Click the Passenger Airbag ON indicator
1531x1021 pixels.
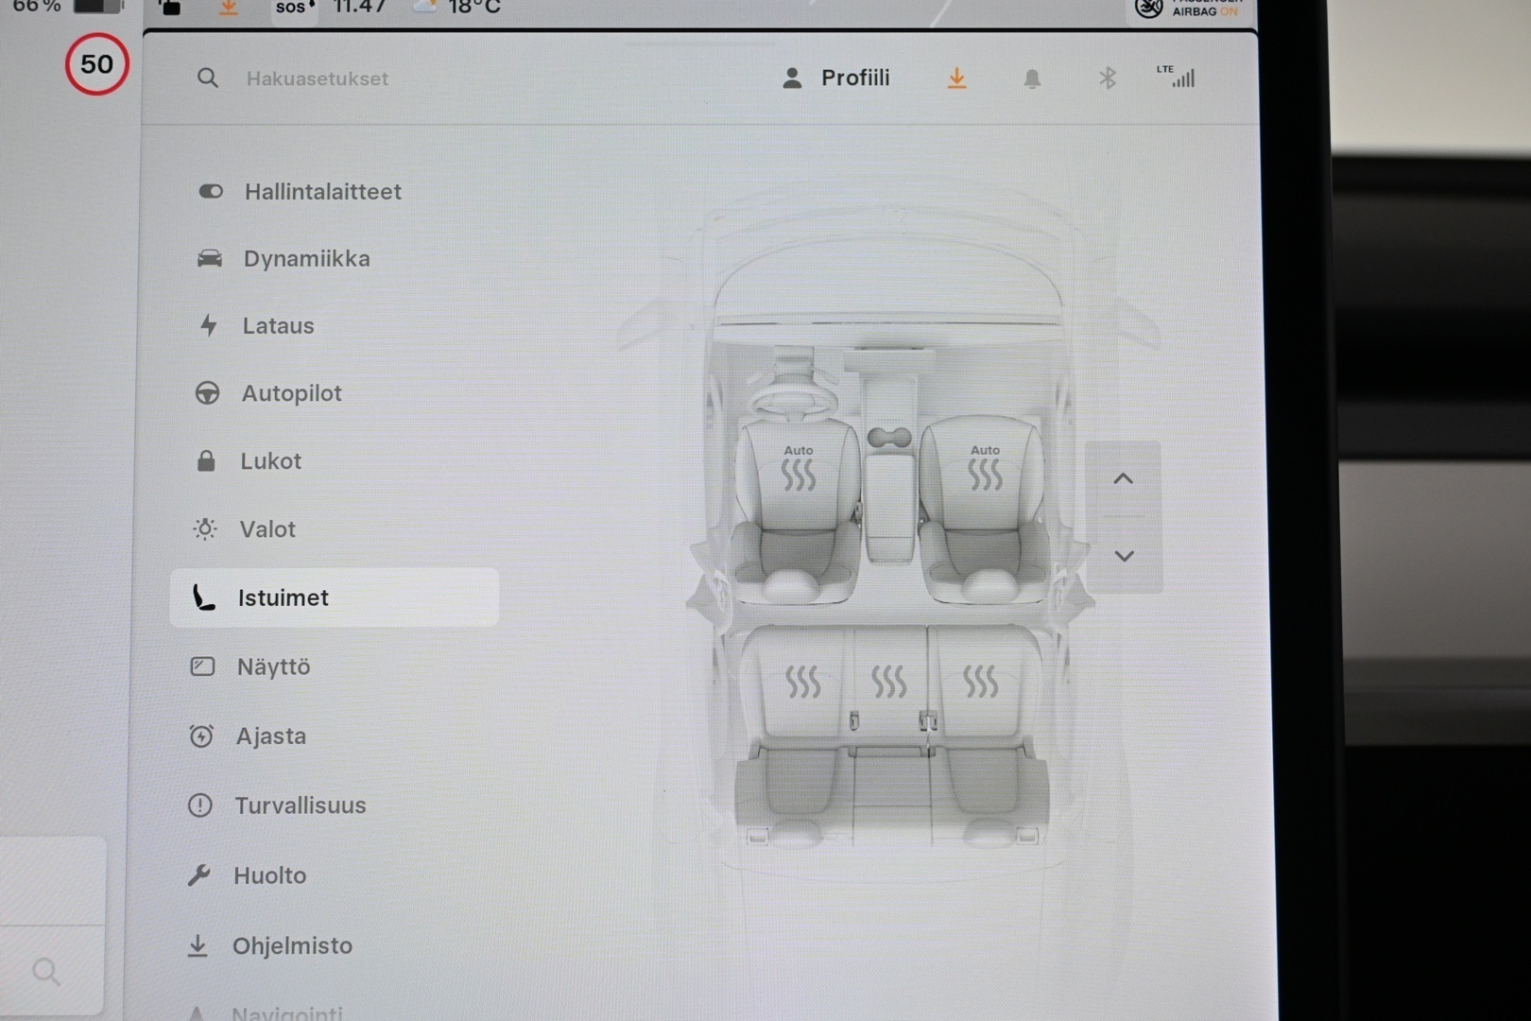point(1193,9)
